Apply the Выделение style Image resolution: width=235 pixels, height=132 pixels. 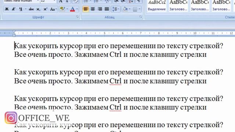[x=157, y=5]
